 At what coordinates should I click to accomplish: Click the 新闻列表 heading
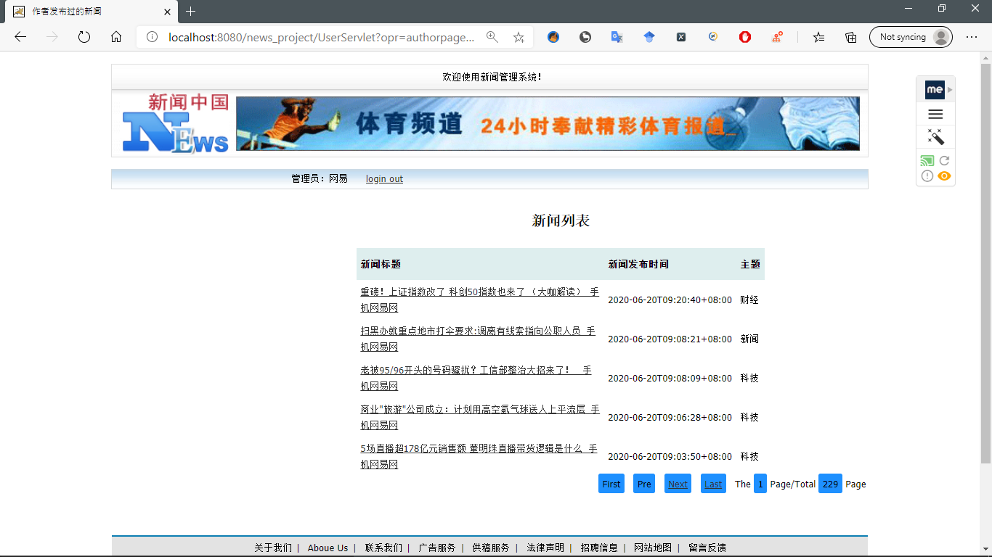(561, 220)
